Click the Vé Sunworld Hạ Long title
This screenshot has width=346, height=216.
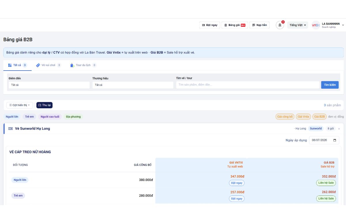tap(32, 128)
